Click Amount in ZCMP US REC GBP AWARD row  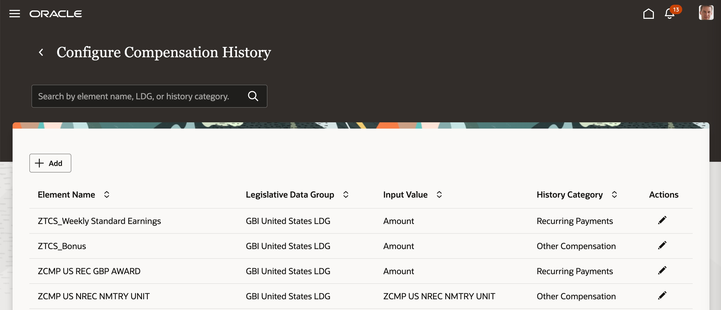[x=399, y=271]
